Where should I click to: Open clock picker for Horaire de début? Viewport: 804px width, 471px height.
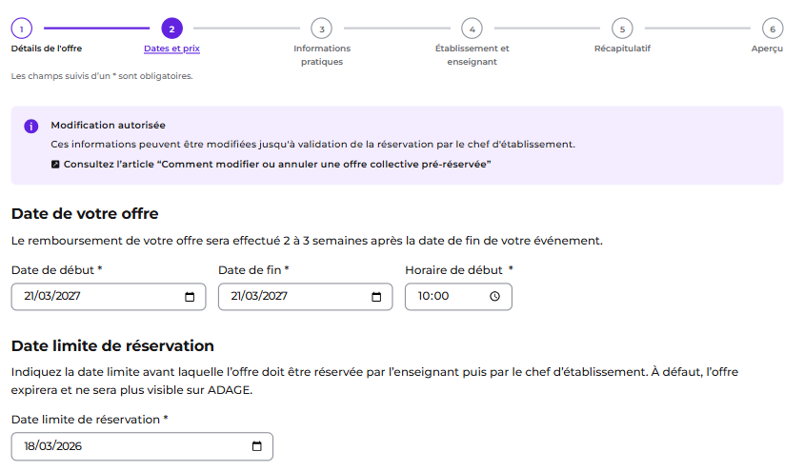494,297
